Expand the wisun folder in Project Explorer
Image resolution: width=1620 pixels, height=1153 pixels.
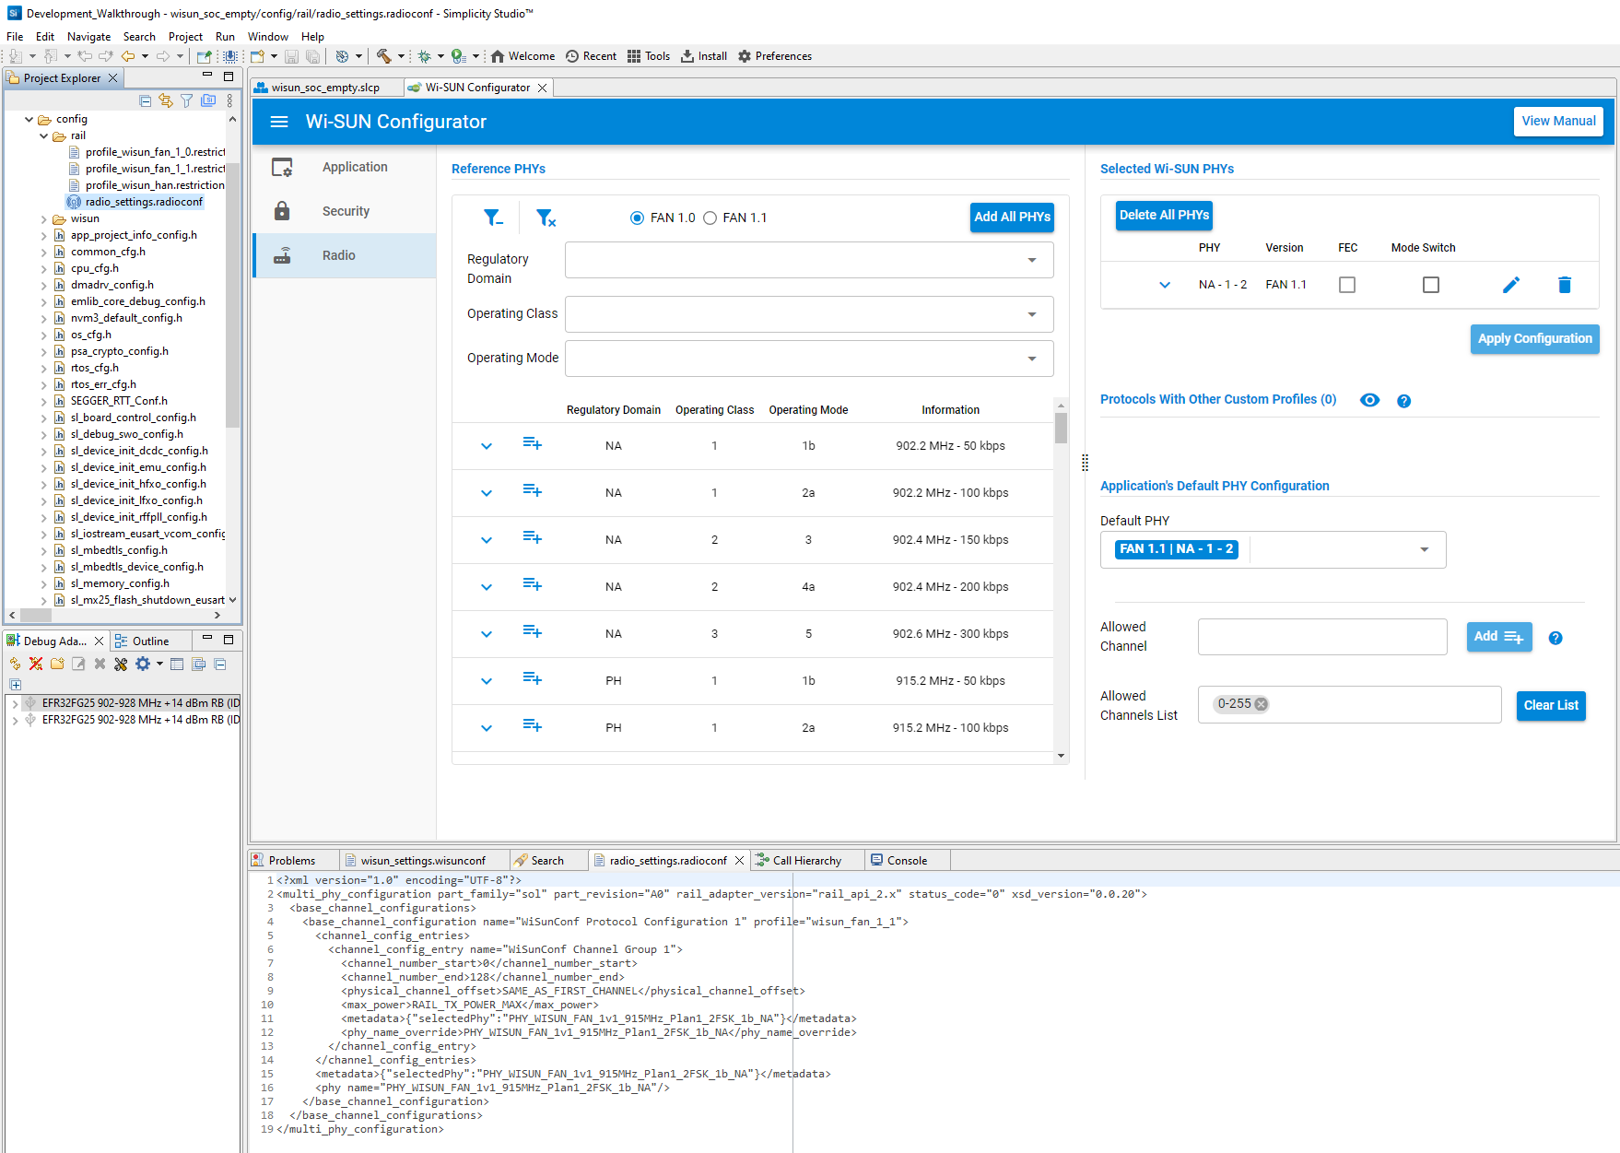[x=43, y=219]
